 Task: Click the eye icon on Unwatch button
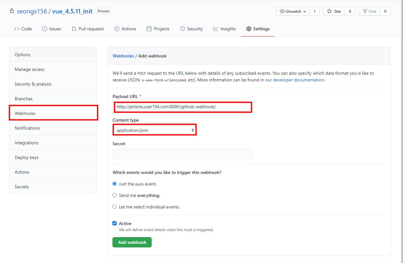(x=282, y=11)
